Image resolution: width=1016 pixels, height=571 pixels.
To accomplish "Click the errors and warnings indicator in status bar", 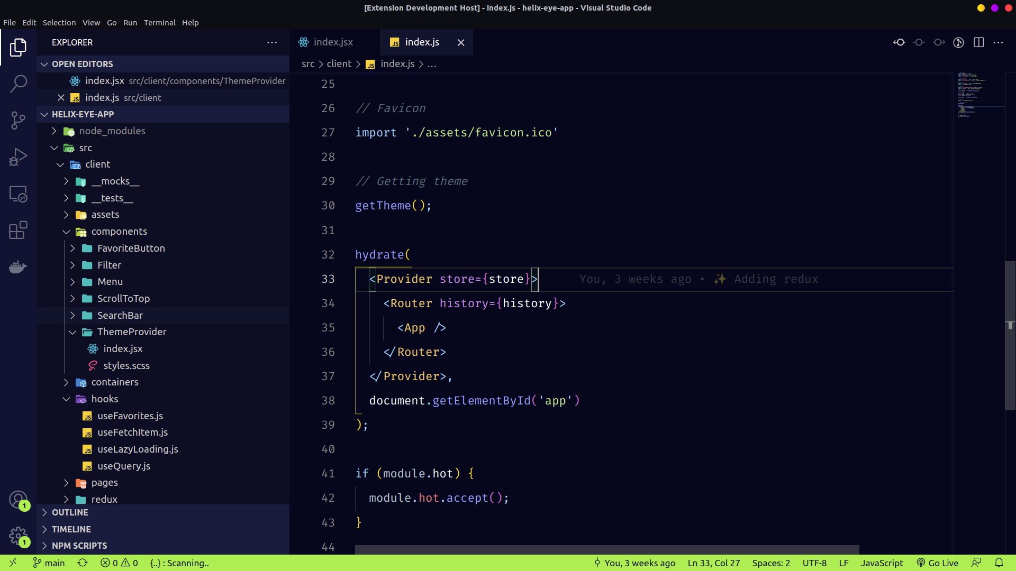I will click(x=119, y=563).
